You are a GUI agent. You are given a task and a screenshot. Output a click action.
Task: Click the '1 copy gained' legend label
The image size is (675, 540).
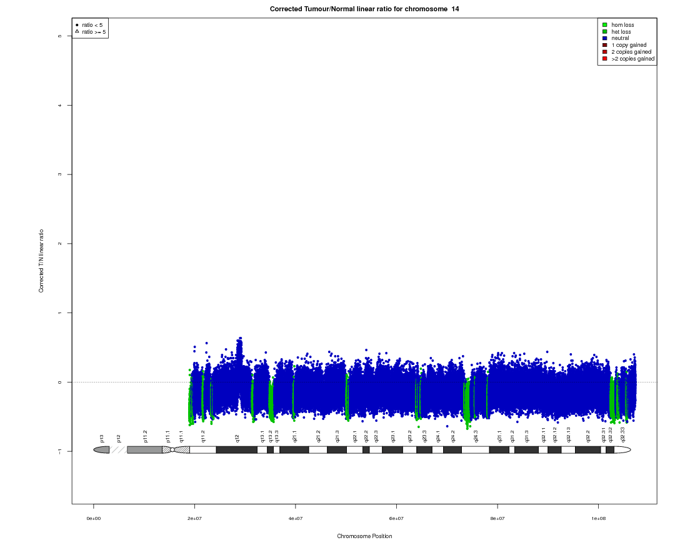tap(629, 45)
